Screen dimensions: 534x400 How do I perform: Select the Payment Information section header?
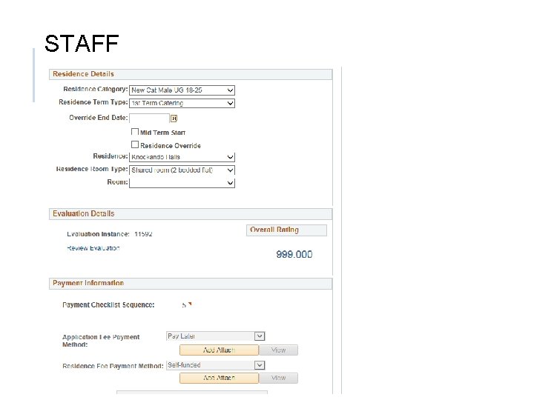click(191, 283)
